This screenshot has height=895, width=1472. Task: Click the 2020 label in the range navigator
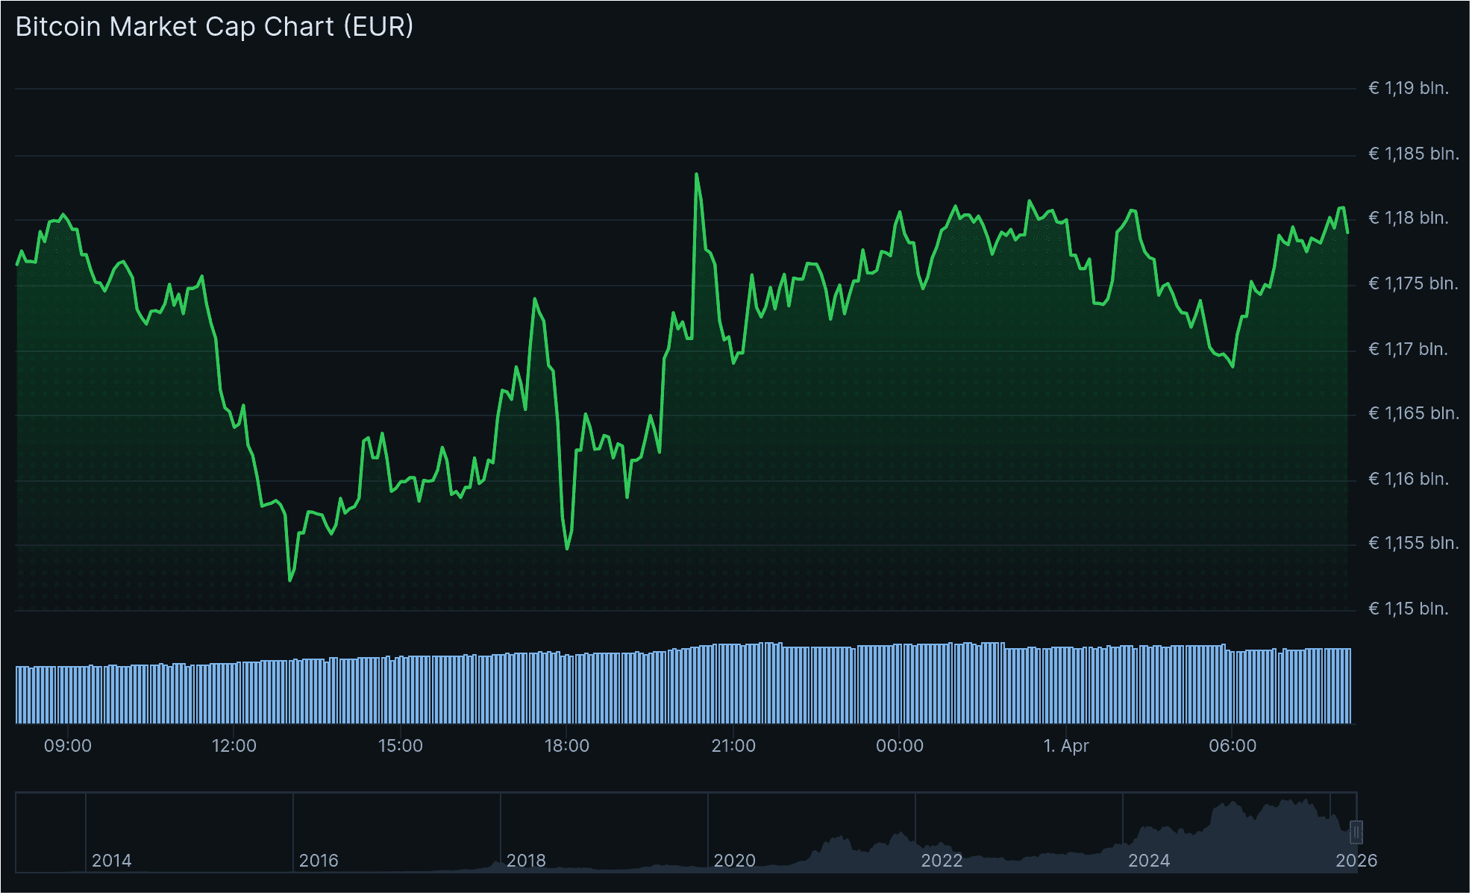coord(735,860)
